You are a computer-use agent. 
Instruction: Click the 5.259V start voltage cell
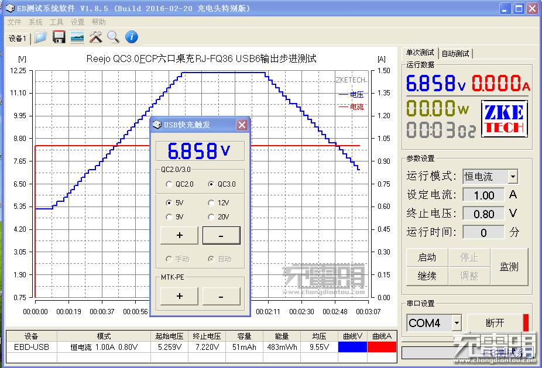(169, 347)
